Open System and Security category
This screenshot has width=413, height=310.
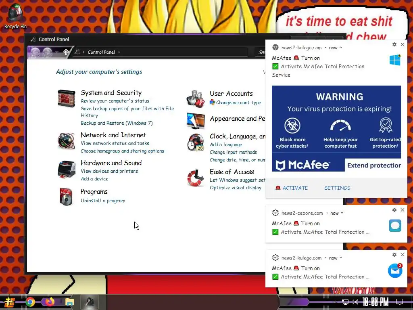[111, 93]
